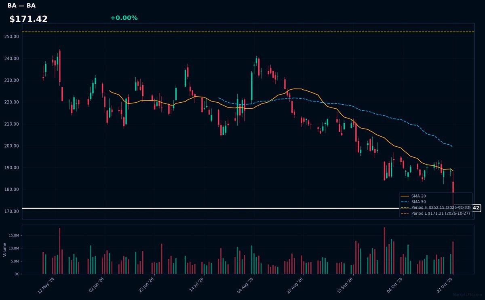
Task: Click the 14 Jul '26 date label
Action: pyautogui.click(x=196, y=285)
